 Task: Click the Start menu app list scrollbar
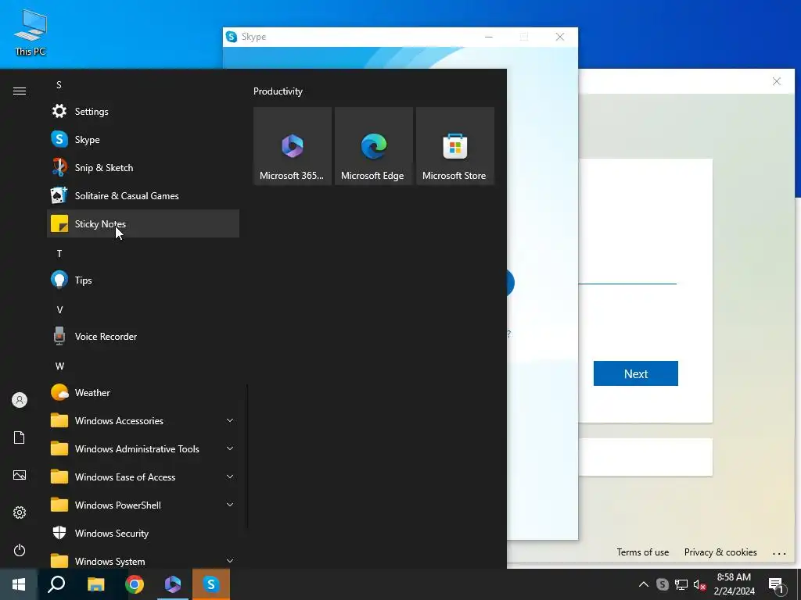click(x=247, y=456)
